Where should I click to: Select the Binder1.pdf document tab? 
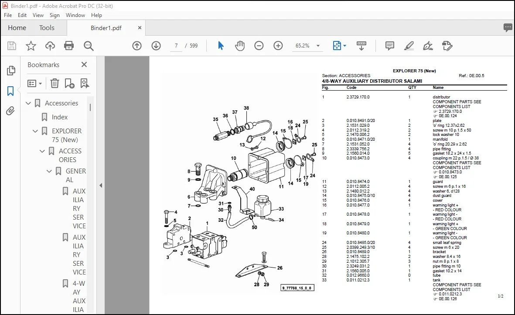click(106, 28)
